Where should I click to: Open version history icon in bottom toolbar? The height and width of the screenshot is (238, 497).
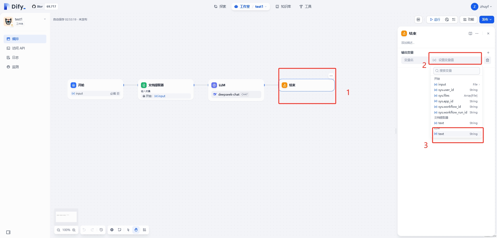tap(101, 230)
